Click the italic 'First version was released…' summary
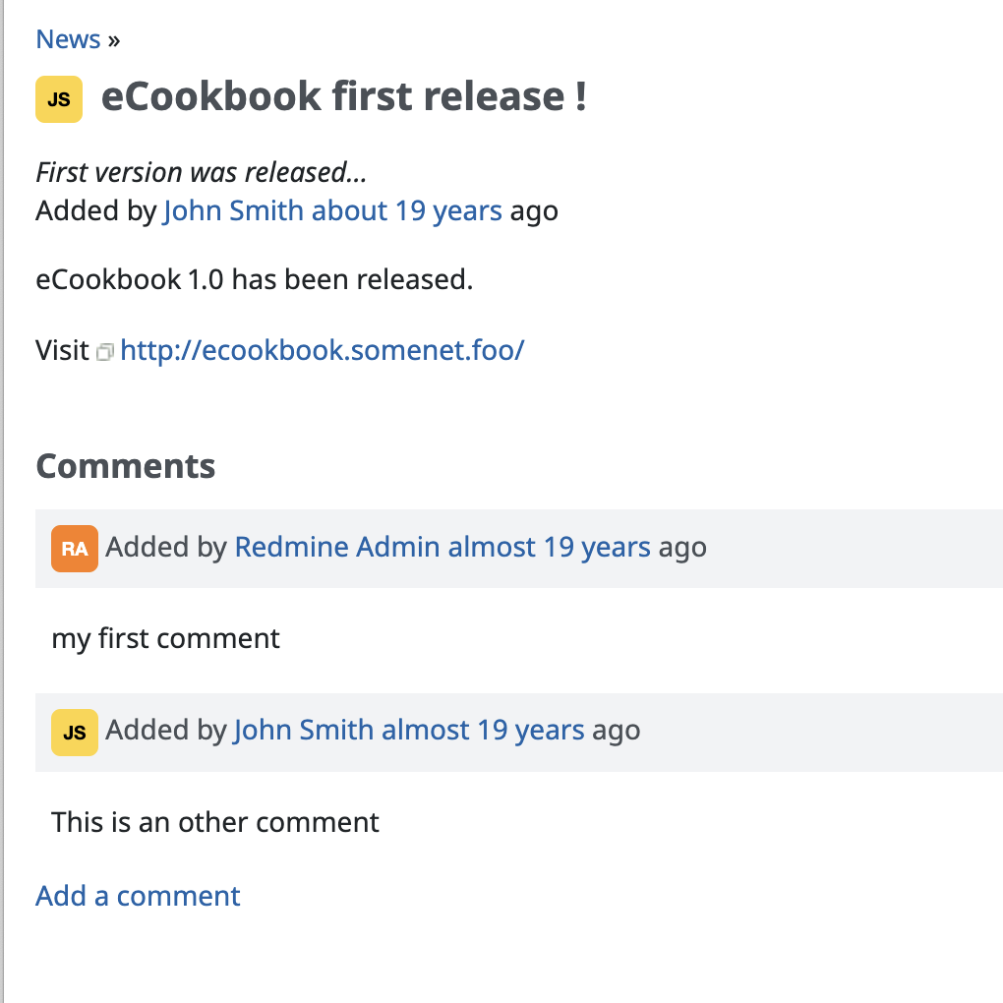Screen dimensions: 1003x1003 click(201, 173)
